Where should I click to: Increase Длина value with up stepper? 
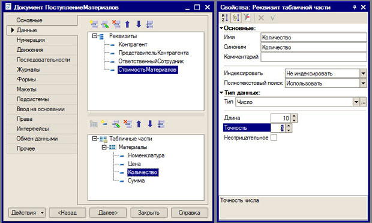point(294,116)
